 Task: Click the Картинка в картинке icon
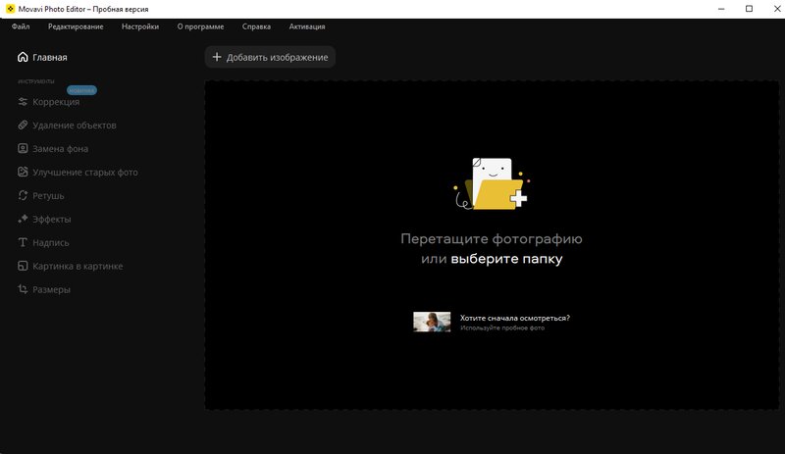point(23,267)
